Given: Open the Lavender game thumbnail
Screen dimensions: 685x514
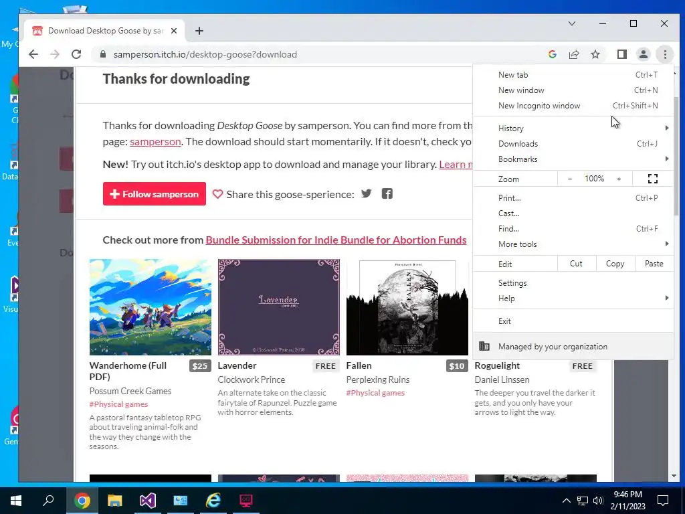Looking at the screenshot, I should pos(279,307).
